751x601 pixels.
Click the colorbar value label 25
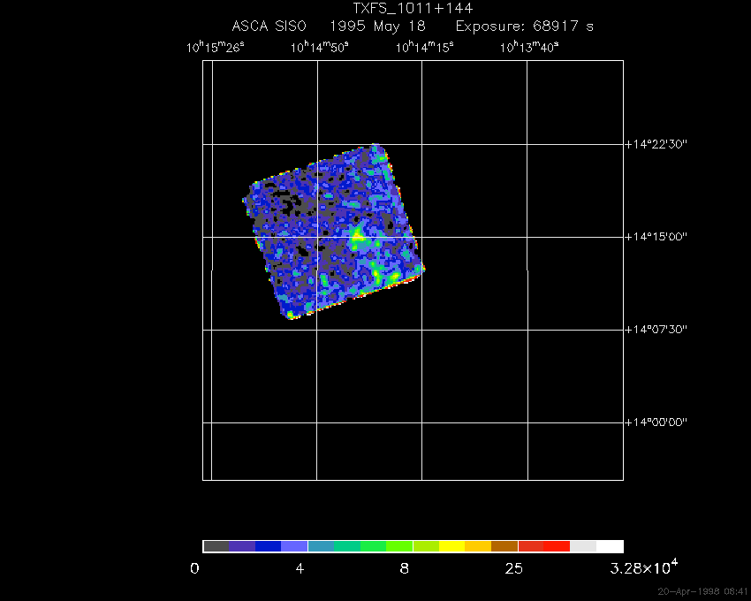click(512, 568)
